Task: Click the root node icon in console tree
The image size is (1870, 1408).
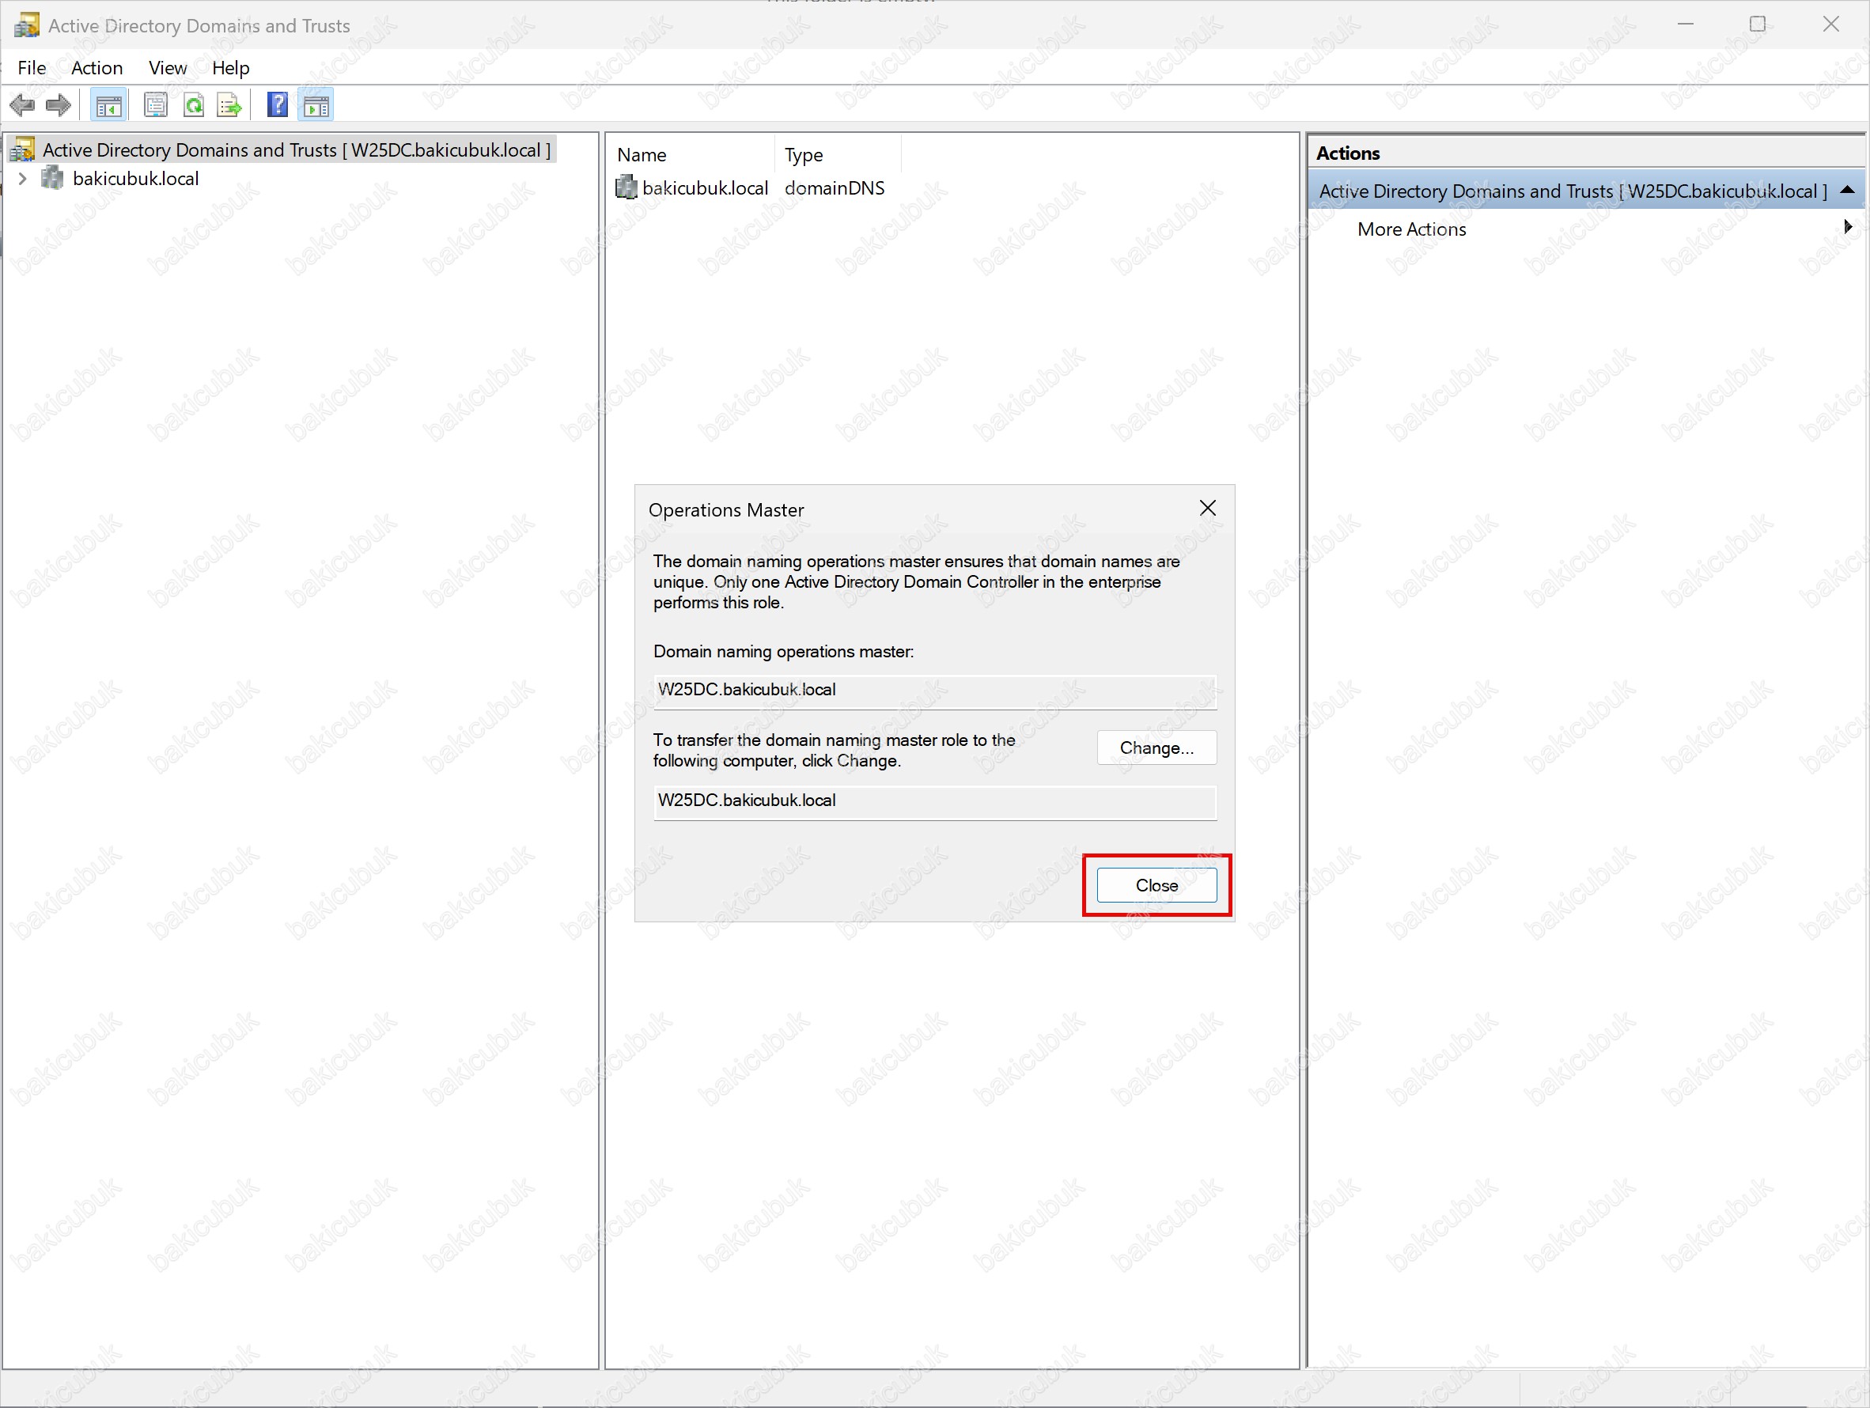Action: pyautogui.click(x=23, y=150)
